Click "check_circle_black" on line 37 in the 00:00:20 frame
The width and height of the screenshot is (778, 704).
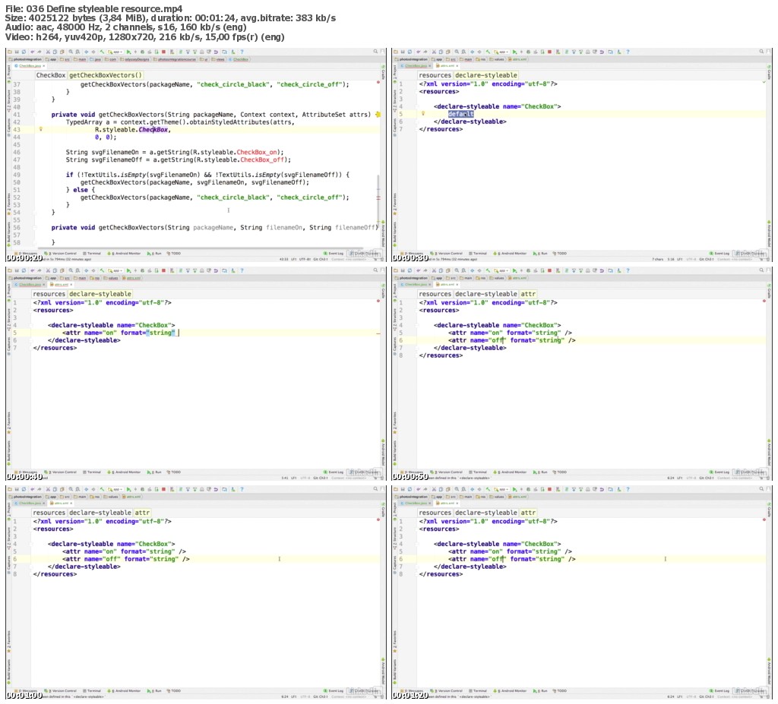coord(234,84)
